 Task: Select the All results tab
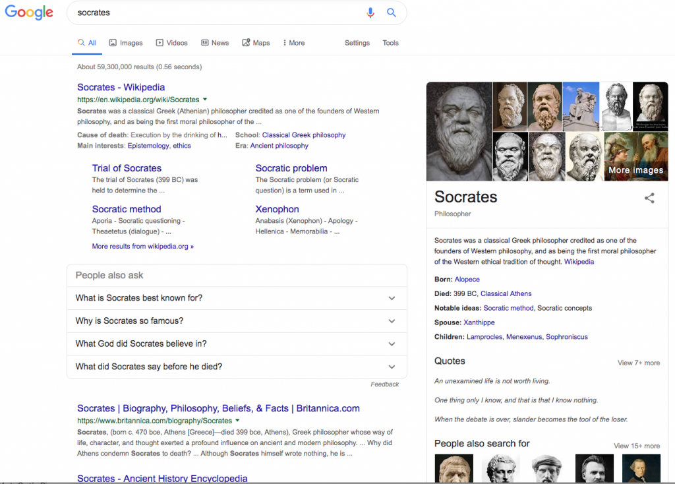point(87,43)
